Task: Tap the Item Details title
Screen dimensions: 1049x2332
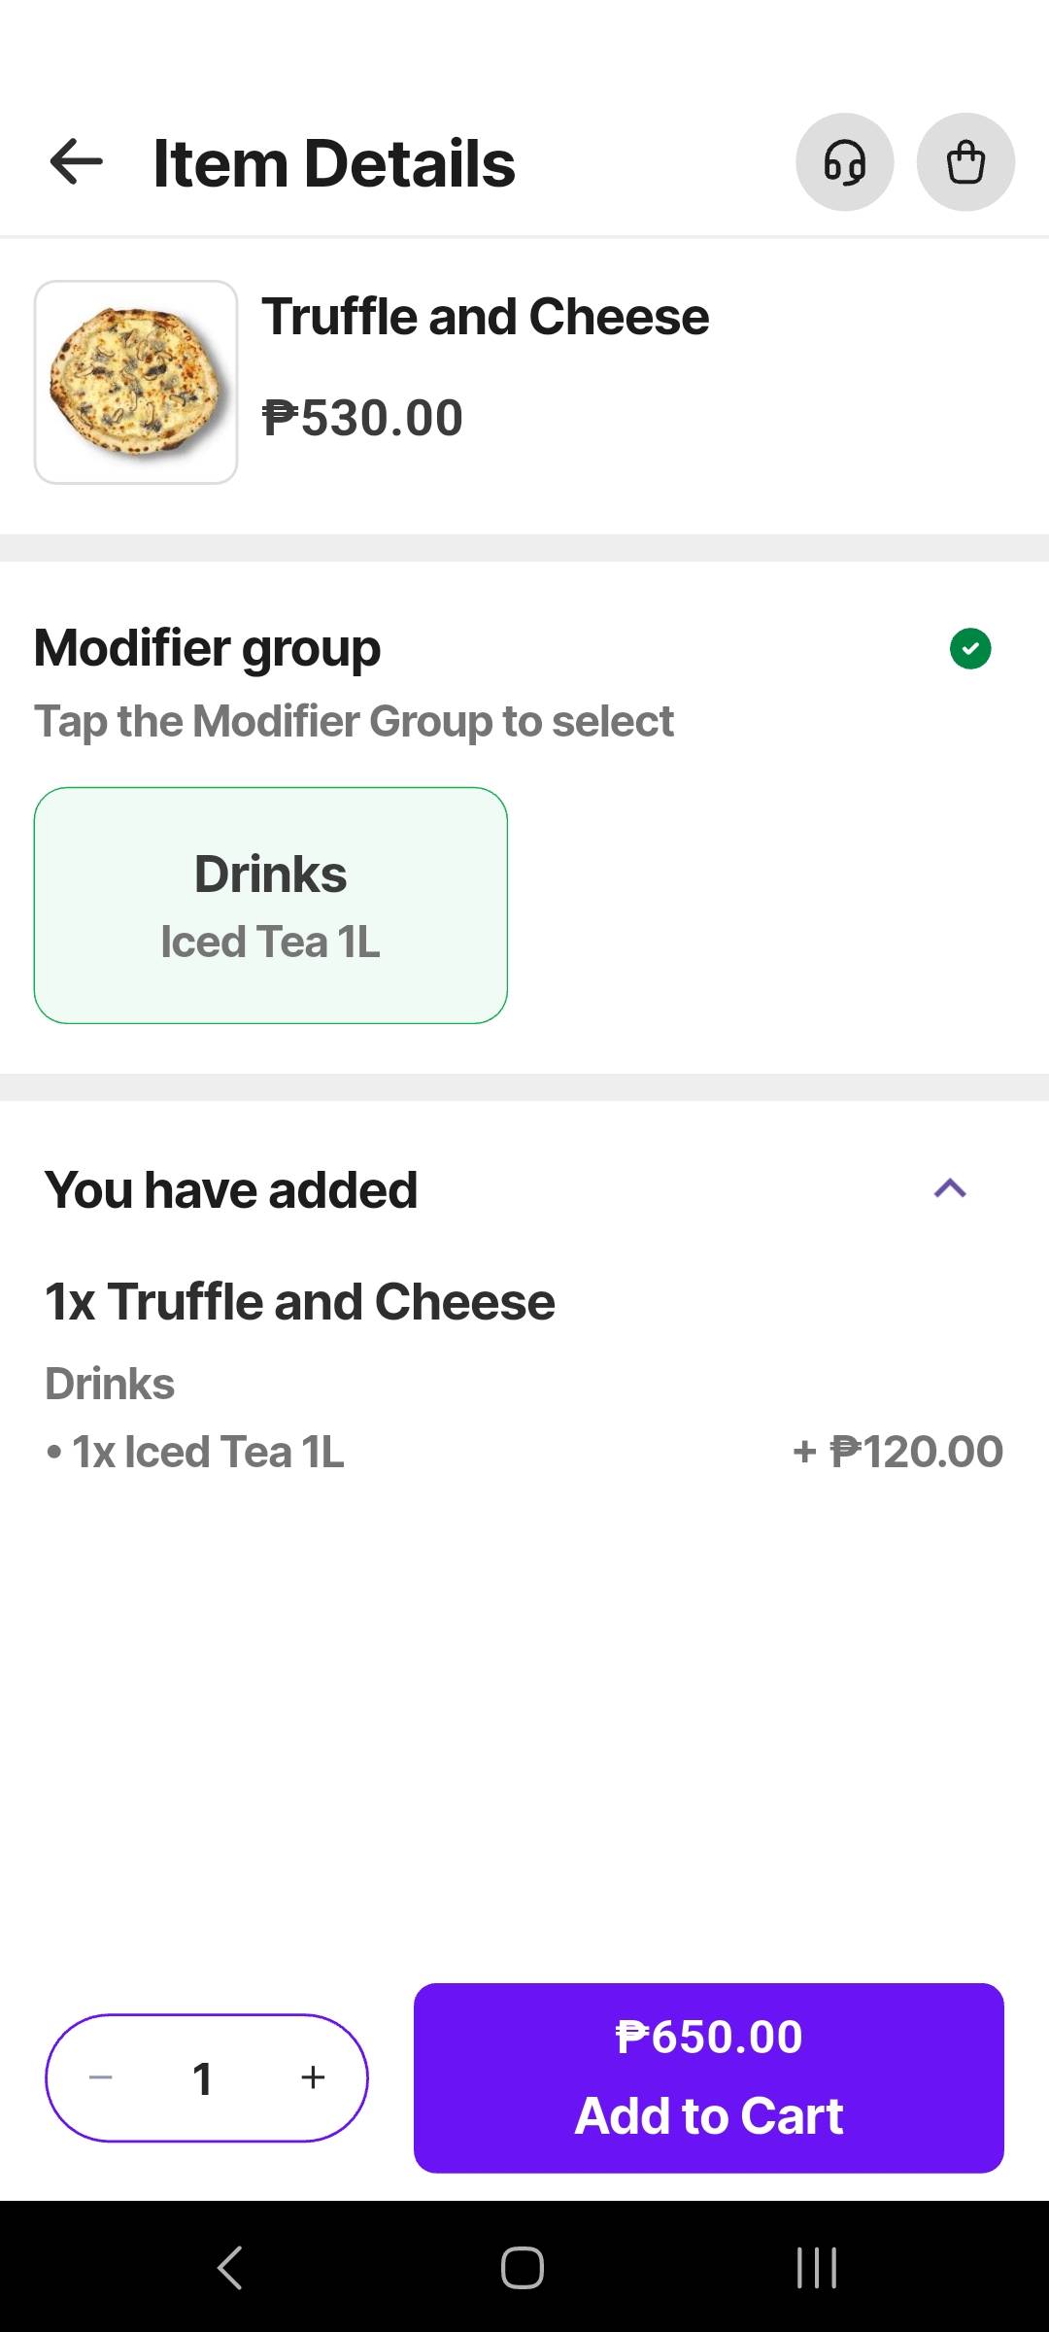Action: (334, 163)
